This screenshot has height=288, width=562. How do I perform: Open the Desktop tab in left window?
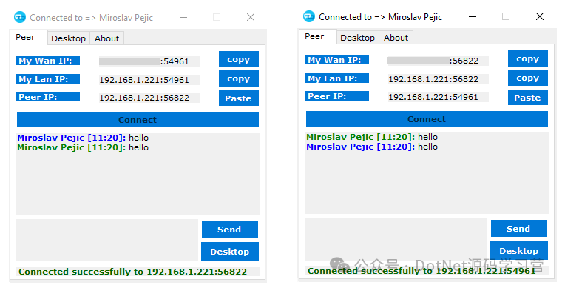click(x=69, y=38)
